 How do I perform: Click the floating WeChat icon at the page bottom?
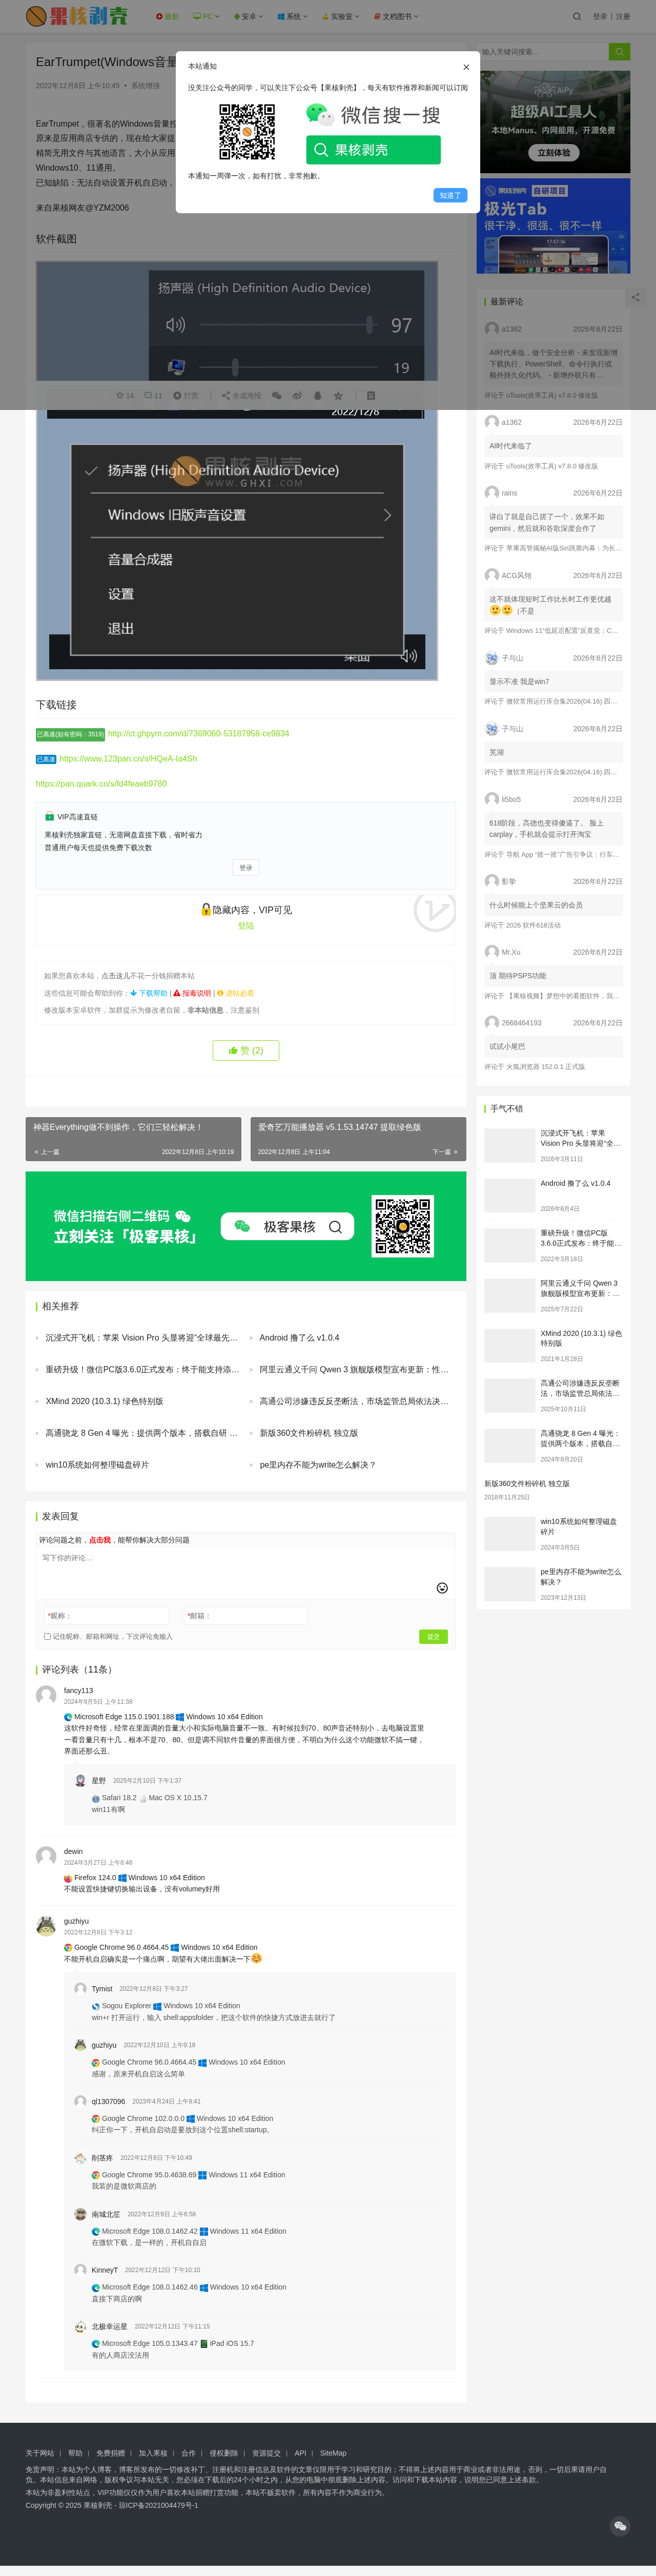coord(620,2526)
